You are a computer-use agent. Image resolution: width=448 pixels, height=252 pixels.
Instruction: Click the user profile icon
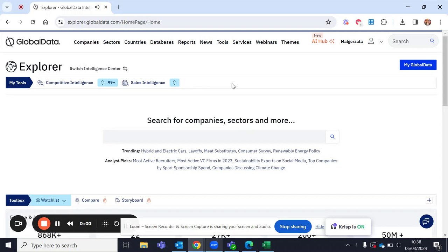point(371,41)
